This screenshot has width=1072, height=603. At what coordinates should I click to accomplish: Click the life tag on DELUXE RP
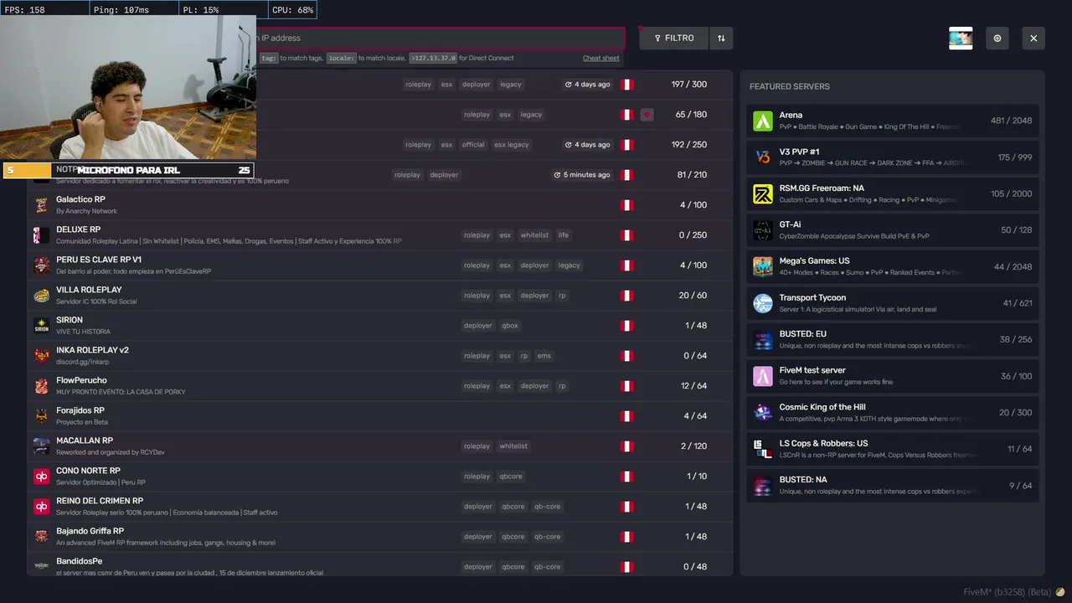564,235
